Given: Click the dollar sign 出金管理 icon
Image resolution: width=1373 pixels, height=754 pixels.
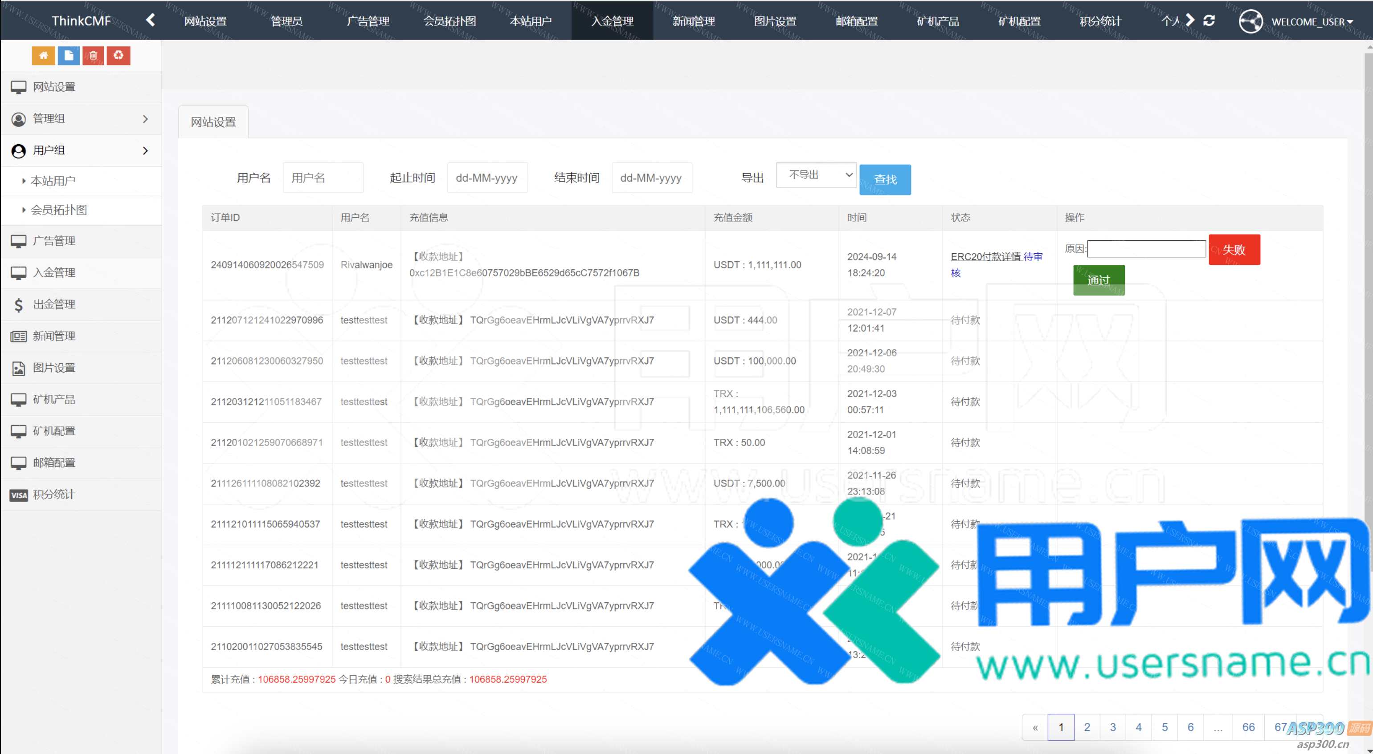Looking at the screenshot, I should coord(19,304).
